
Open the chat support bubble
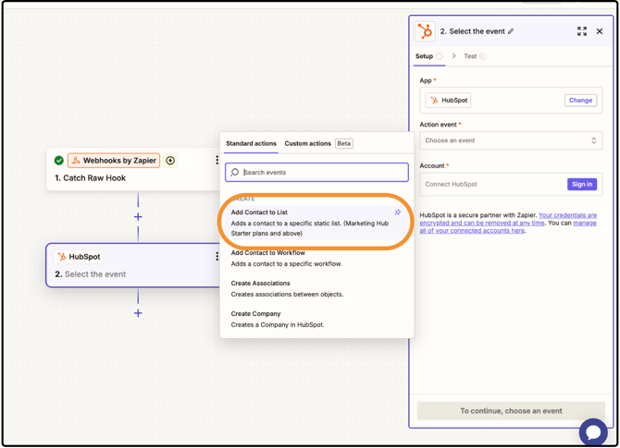(593, 431)
